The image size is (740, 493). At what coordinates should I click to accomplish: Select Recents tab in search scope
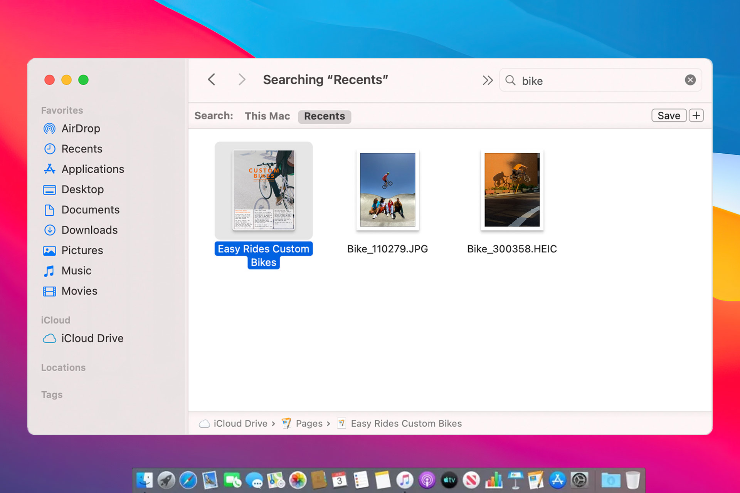tap(324, 116)
